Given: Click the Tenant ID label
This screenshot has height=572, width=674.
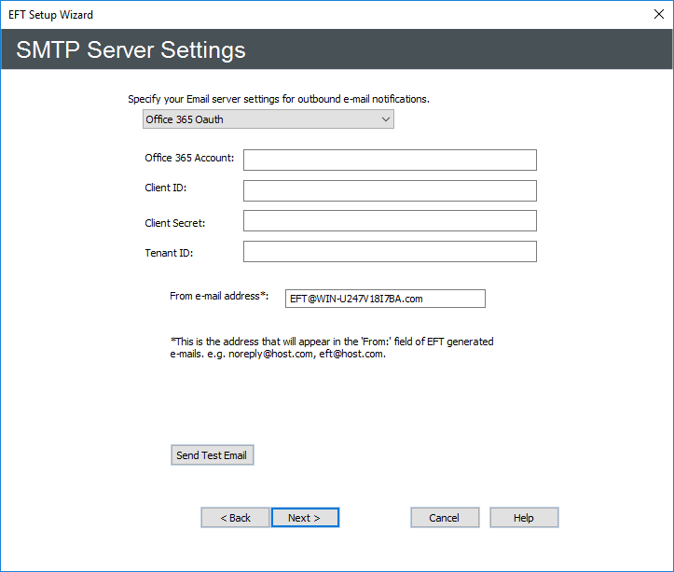Looking at the screenshot, I should (x=168, y=253).
